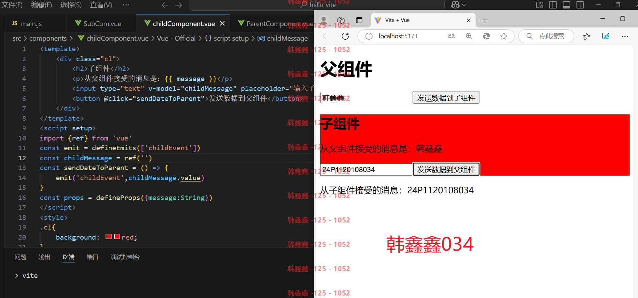The height and width of the screenshot is (298, 638).
Task: Select the 终端 panel tab
Action: pyautogui.click(x=68, y=257)
